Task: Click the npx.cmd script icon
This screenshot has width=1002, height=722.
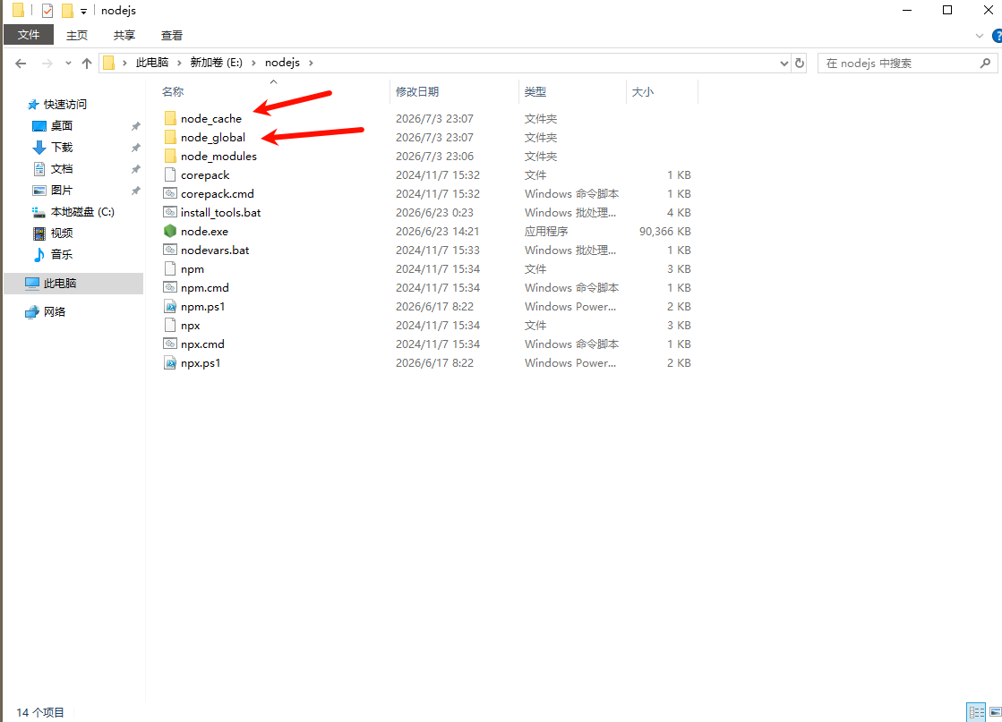Action: [x=170, y=344]
